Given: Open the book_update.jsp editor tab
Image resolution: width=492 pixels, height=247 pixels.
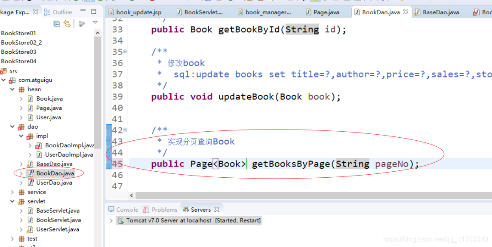Looking at the screenshot, I should pyautogui.click(x=135, y=12).
